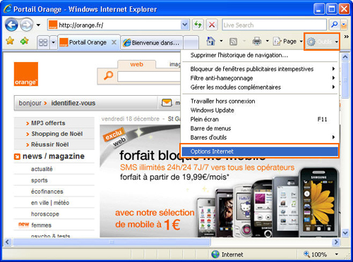This screenshot has width=353, height=262.
Task: Open the MP3 offerts link
Action: pos(48,123)
